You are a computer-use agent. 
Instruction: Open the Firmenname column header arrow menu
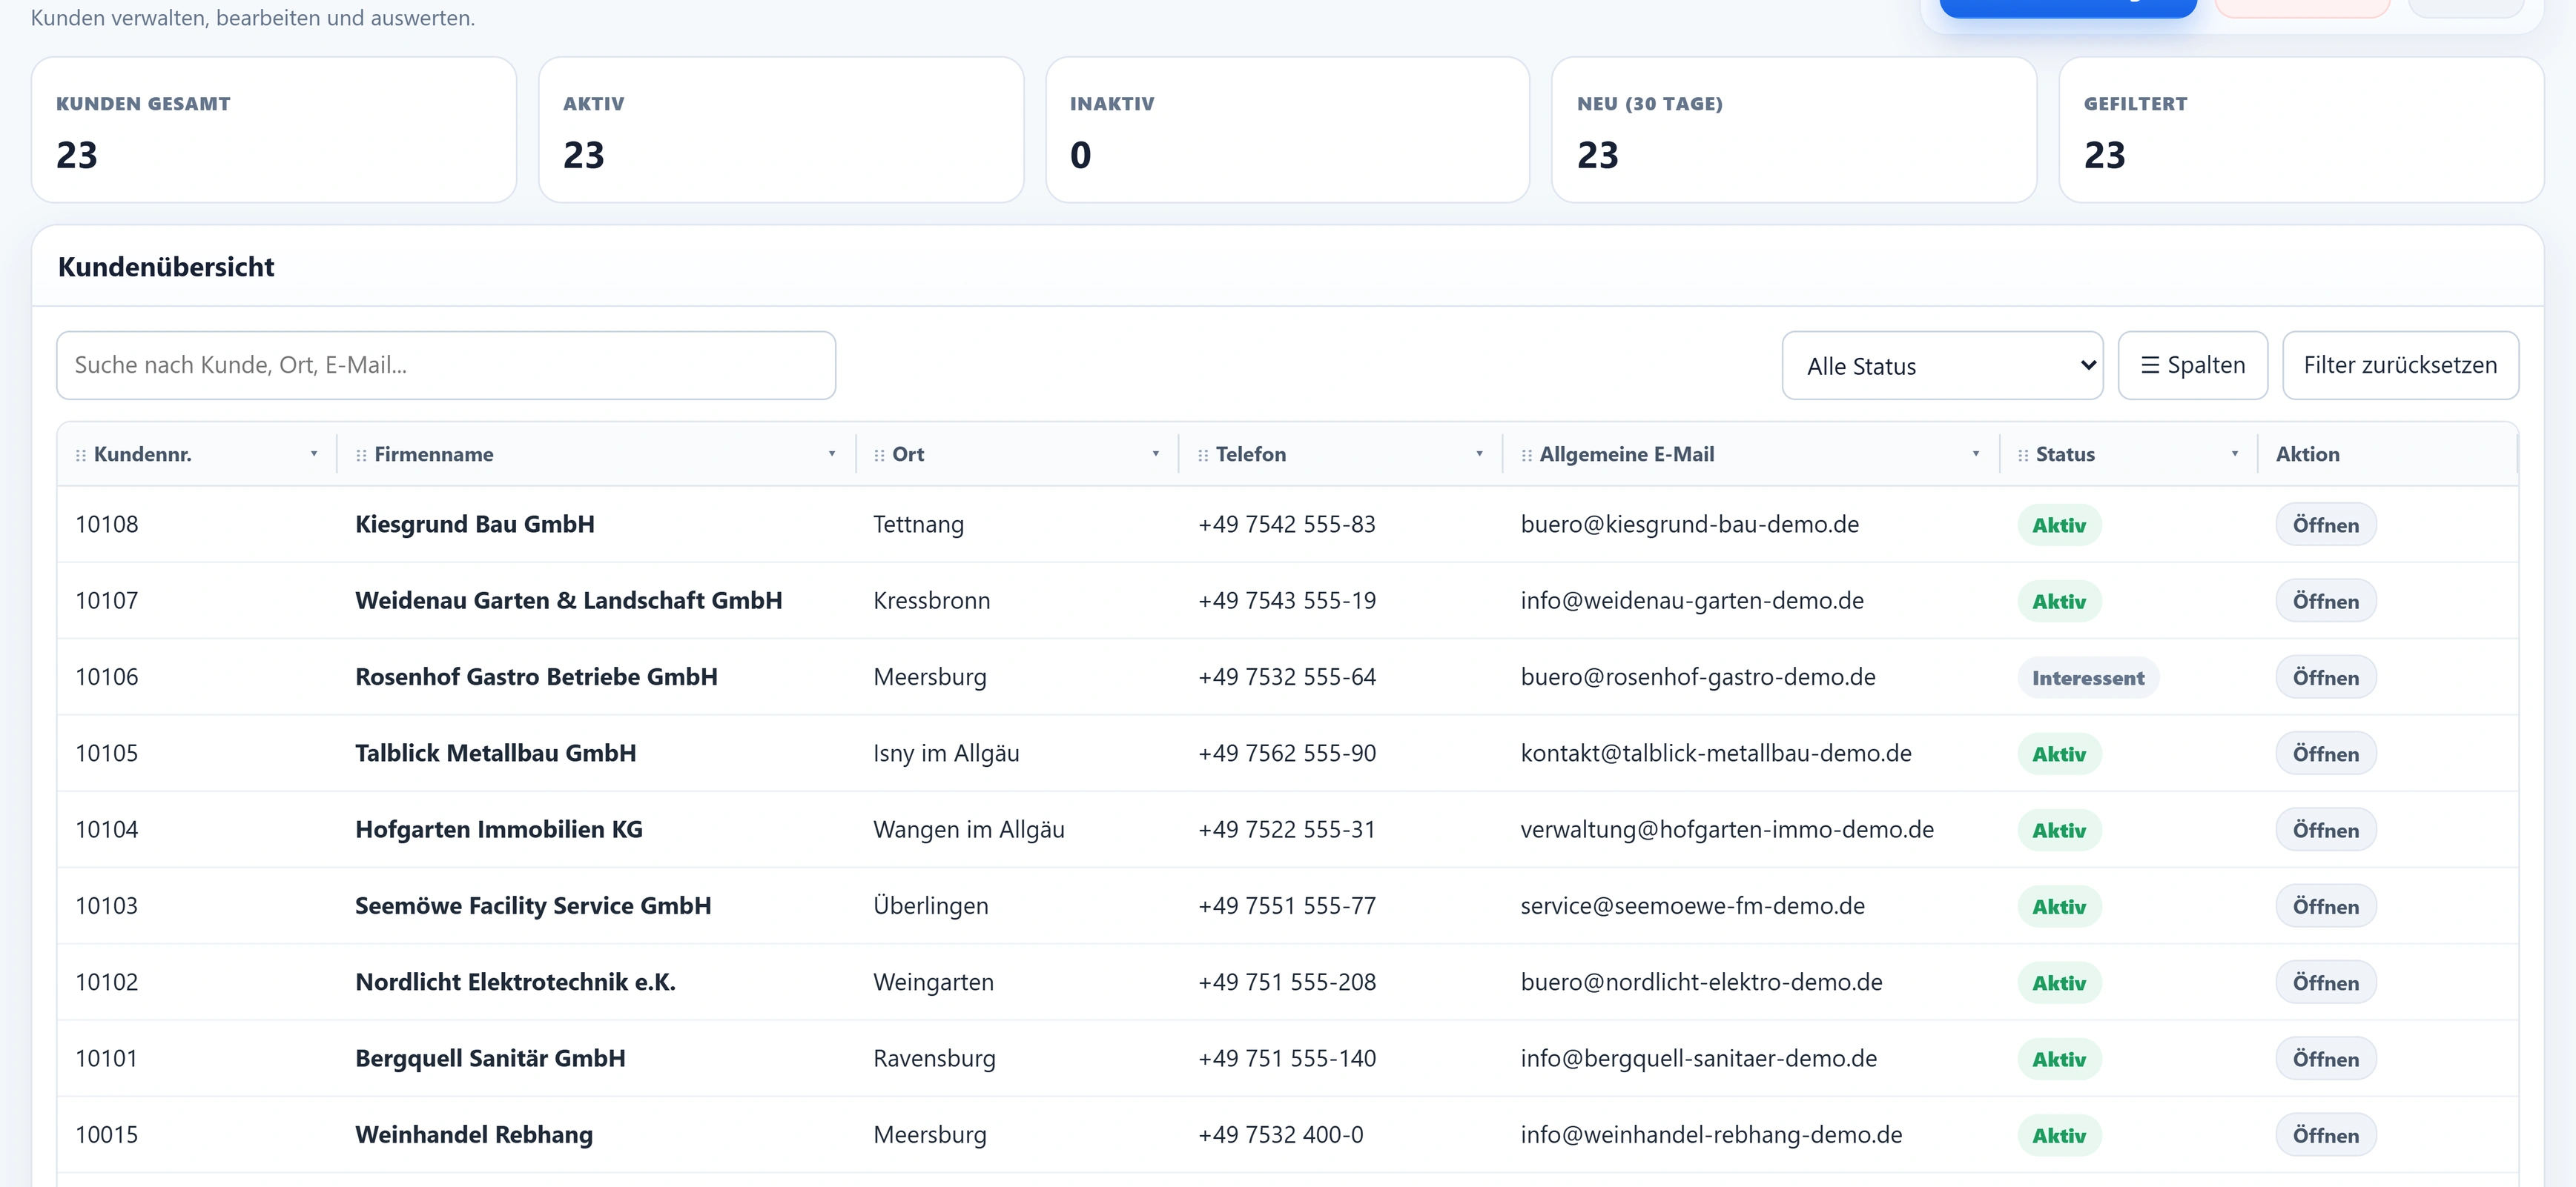pyautogui.click(x=832, y=455)
